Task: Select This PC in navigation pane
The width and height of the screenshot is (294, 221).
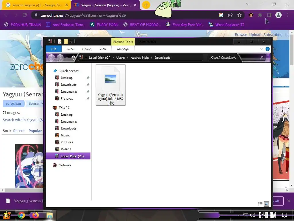Action: (64, 108)
